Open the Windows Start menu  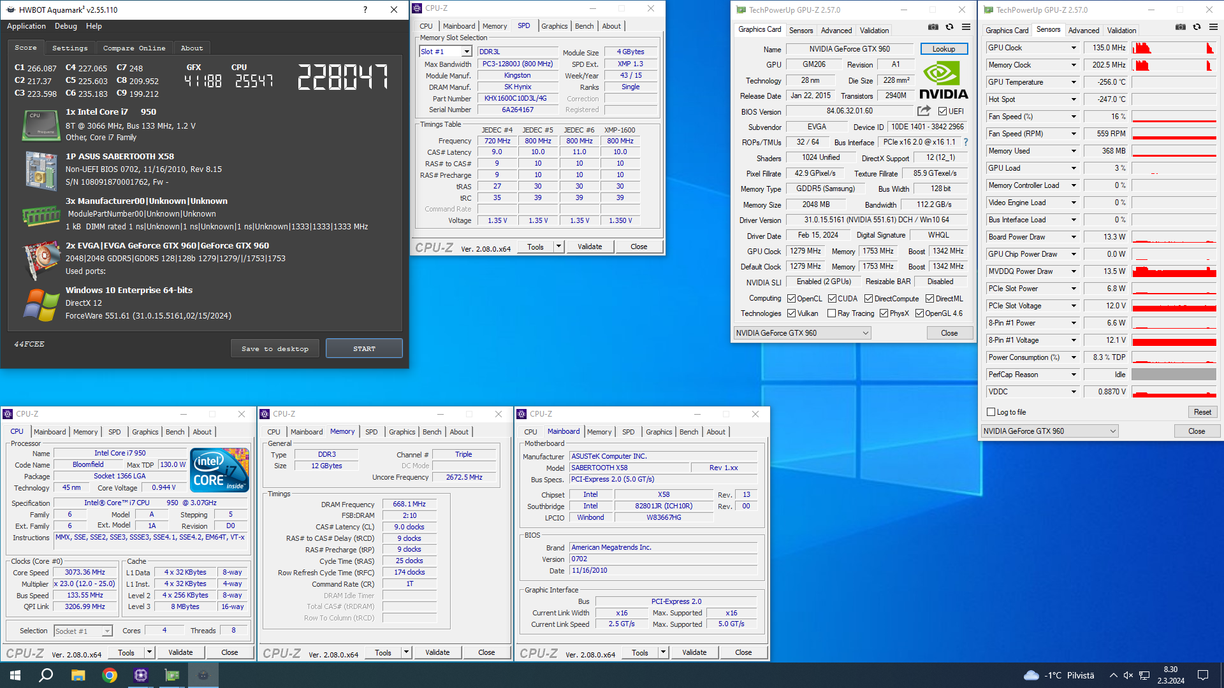pyautogui.click(x=15, y=675)
